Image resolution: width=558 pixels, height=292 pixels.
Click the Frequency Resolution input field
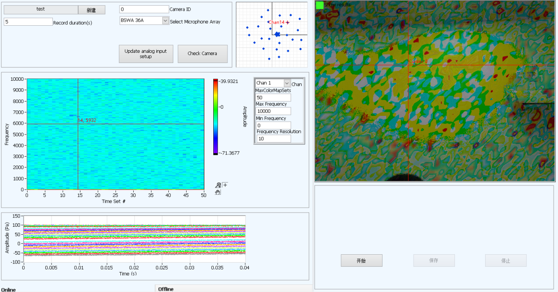[273, 138]
